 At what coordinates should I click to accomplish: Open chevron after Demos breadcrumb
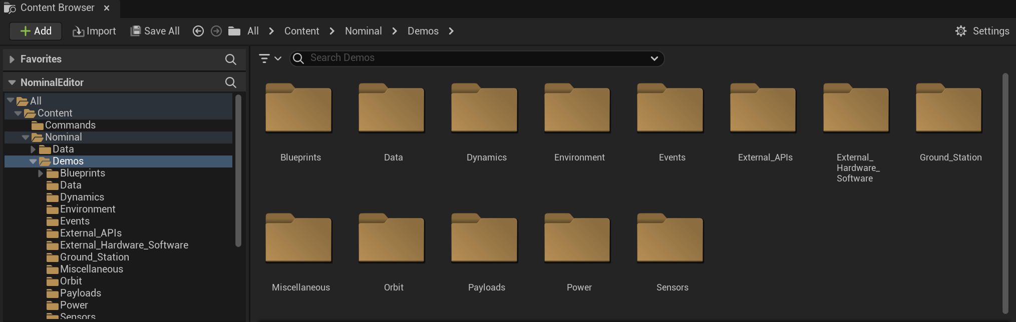(451, 31)
